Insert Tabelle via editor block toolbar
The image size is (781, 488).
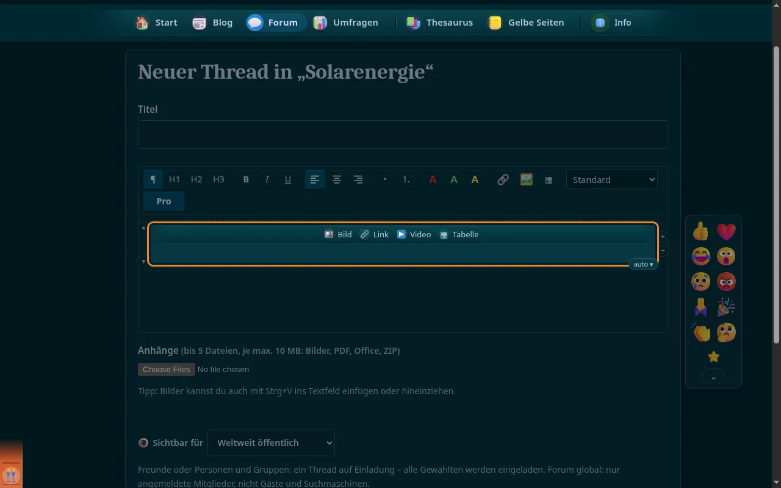[459, 234]
